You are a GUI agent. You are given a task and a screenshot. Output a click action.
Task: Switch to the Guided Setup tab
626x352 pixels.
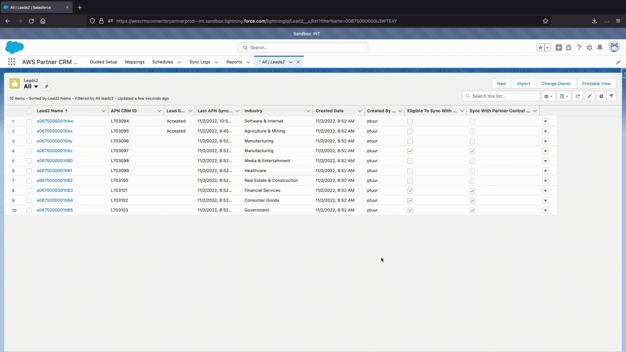(103, 62)
